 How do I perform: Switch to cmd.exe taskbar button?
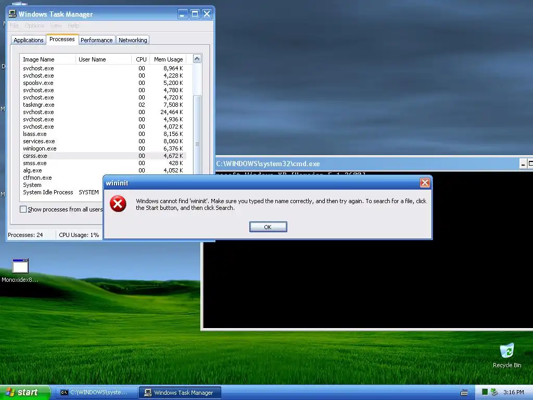(x=96, y=393)
